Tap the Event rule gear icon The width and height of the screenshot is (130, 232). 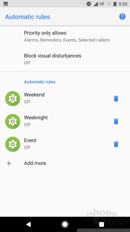[x=13, y=144]
